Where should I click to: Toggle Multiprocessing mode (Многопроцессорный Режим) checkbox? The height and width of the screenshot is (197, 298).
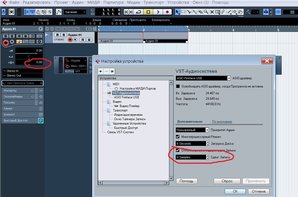pyautogui.click(x=178, y=137)
